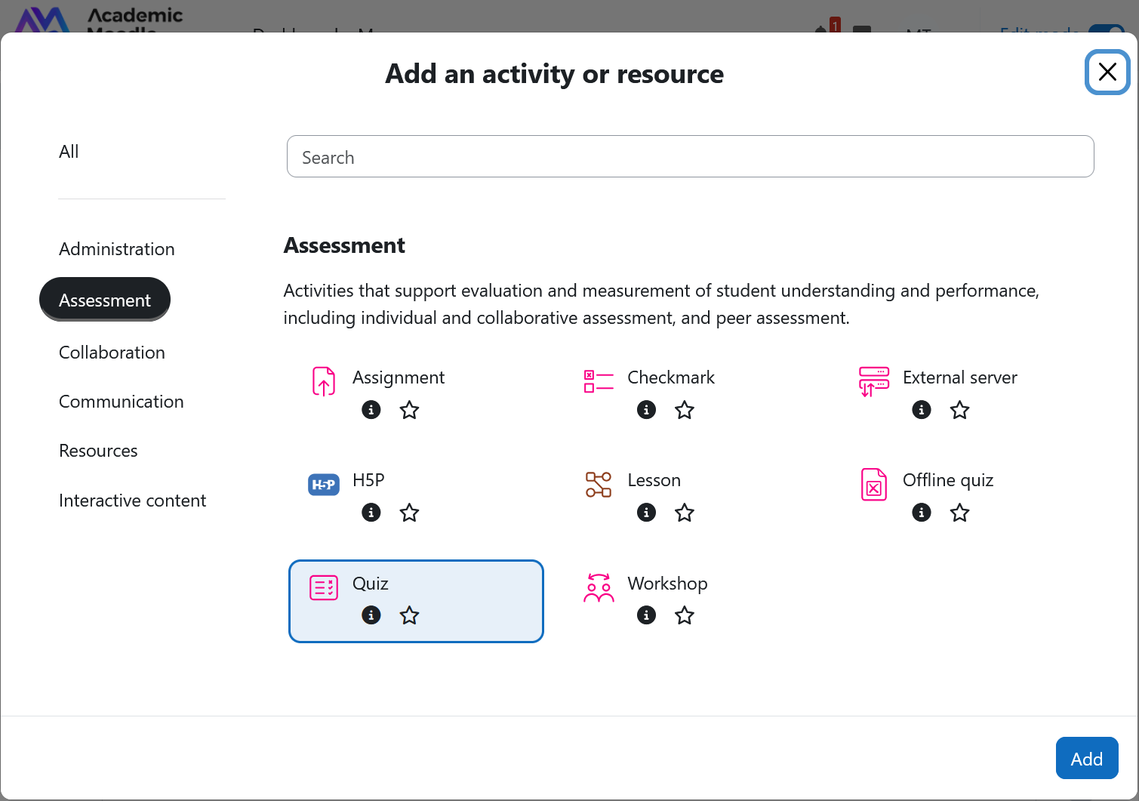Go to Interactive content category
This screenshot has width=1139, height=801.
click(132, 501)
